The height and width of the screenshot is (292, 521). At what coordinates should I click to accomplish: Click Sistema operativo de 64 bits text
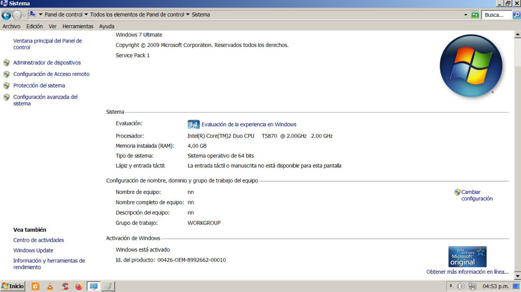(x=221, y=156)
